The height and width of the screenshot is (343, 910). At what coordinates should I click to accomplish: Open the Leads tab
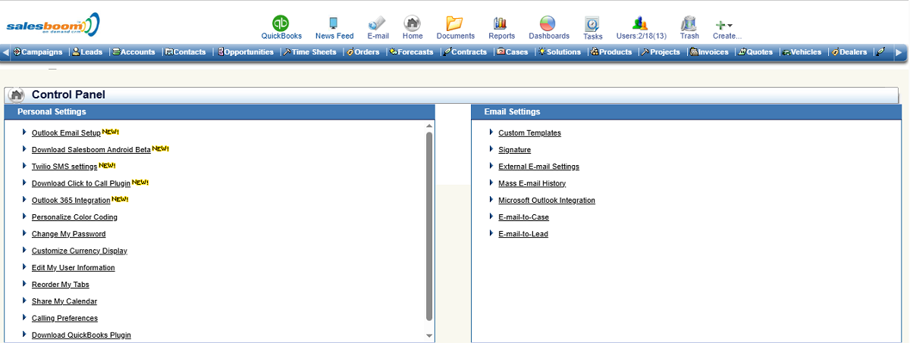pyautogui.click(x=88, y=52)
